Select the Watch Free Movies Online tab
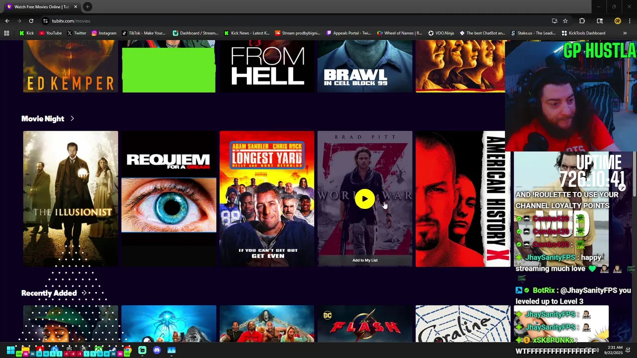This screenshot has width=637, height=358. 41,7
